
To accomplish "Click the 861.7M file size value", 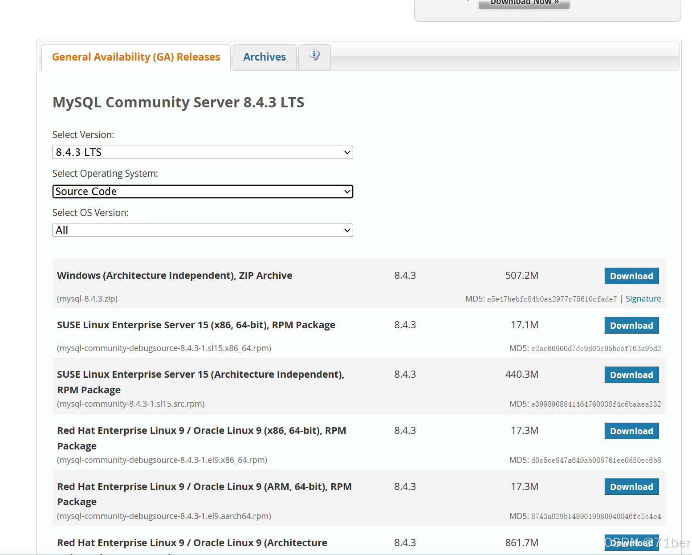I will pos(522,543).
